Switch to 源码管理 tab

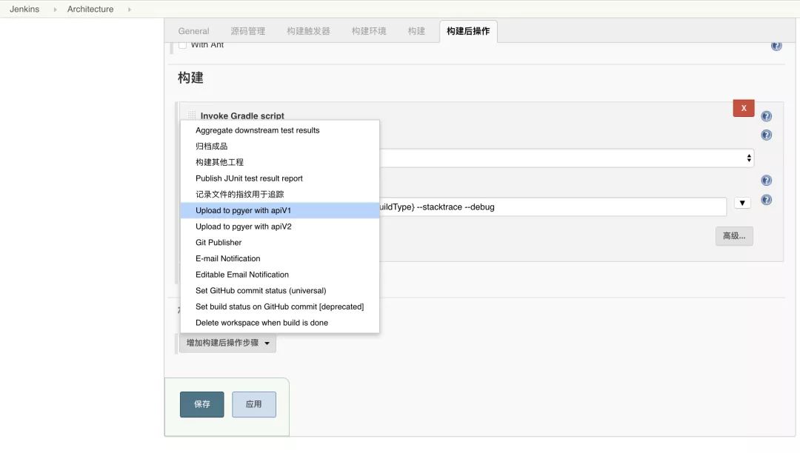[247, 31]
